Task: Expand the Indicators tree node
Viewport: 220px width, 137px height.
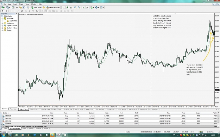Action: 2,23
